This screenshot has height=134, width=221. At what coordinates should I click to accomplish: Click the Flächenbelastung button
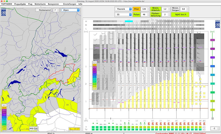156,15
